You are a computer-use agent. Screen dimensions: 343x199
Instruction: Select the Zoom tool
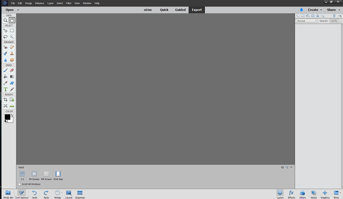tap(6, 20)
